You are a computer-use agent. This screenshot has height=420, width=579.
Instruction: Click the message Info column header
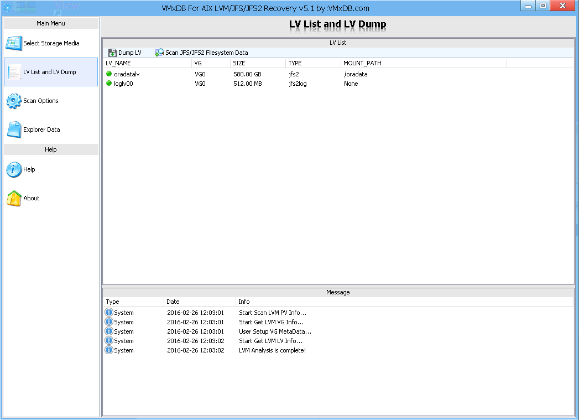coord(404,302)
